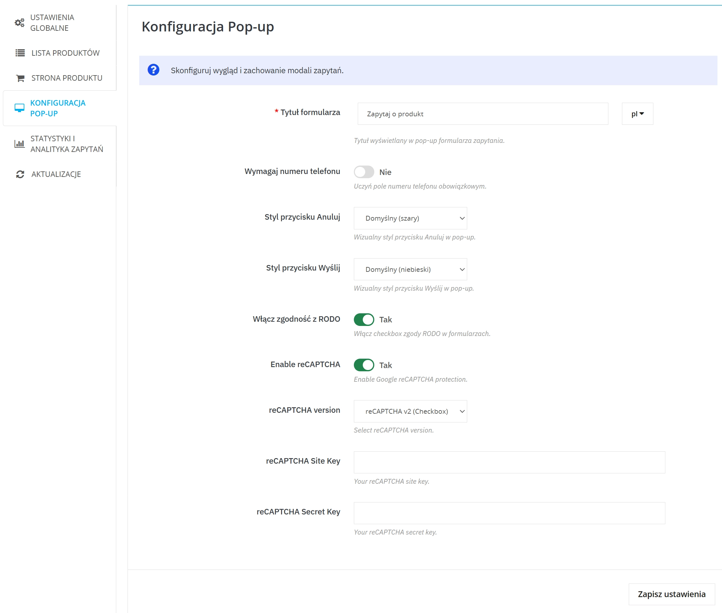Click the list icon beside Lista Produktów

click(x=20, y=53)
